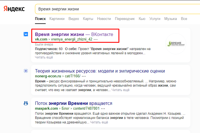Open more options dots for maxpark.com result

[103, 109]
